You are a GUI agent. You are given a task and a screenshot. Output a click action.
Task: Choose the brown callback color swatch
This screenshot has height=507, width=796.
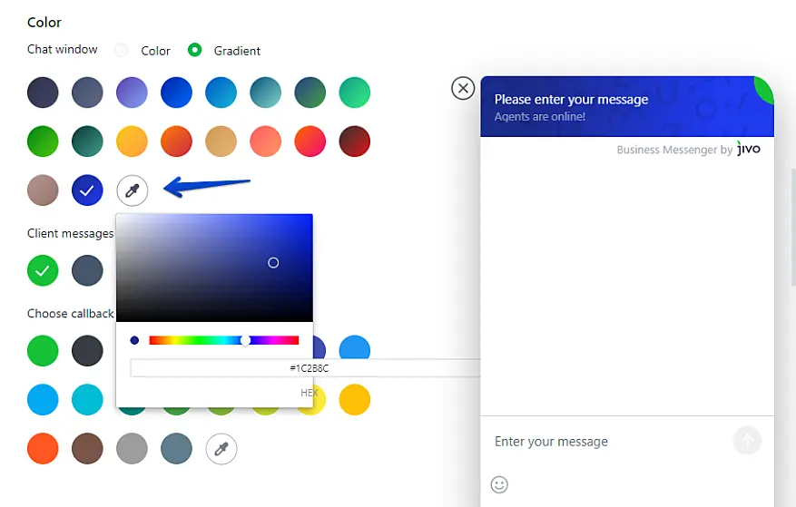(x=87, y=448)
